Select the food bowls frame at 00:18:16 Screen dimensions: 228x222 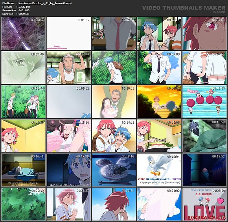(x=114, y=170)
